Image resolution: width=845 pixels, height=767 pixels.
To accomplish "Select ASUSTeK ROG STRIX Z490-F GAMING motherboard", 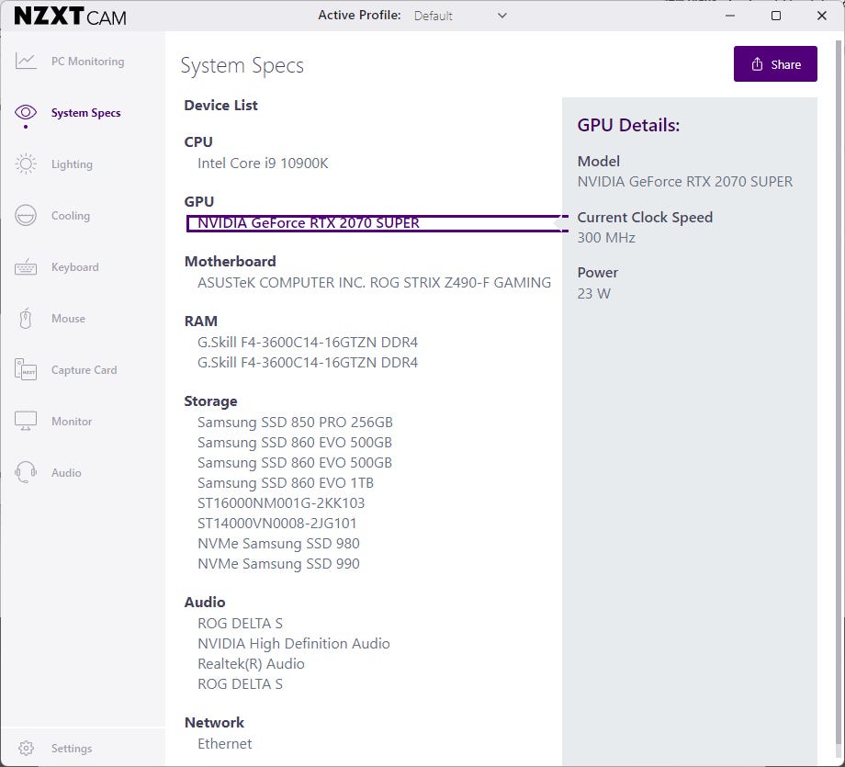I will coord(374,282).
